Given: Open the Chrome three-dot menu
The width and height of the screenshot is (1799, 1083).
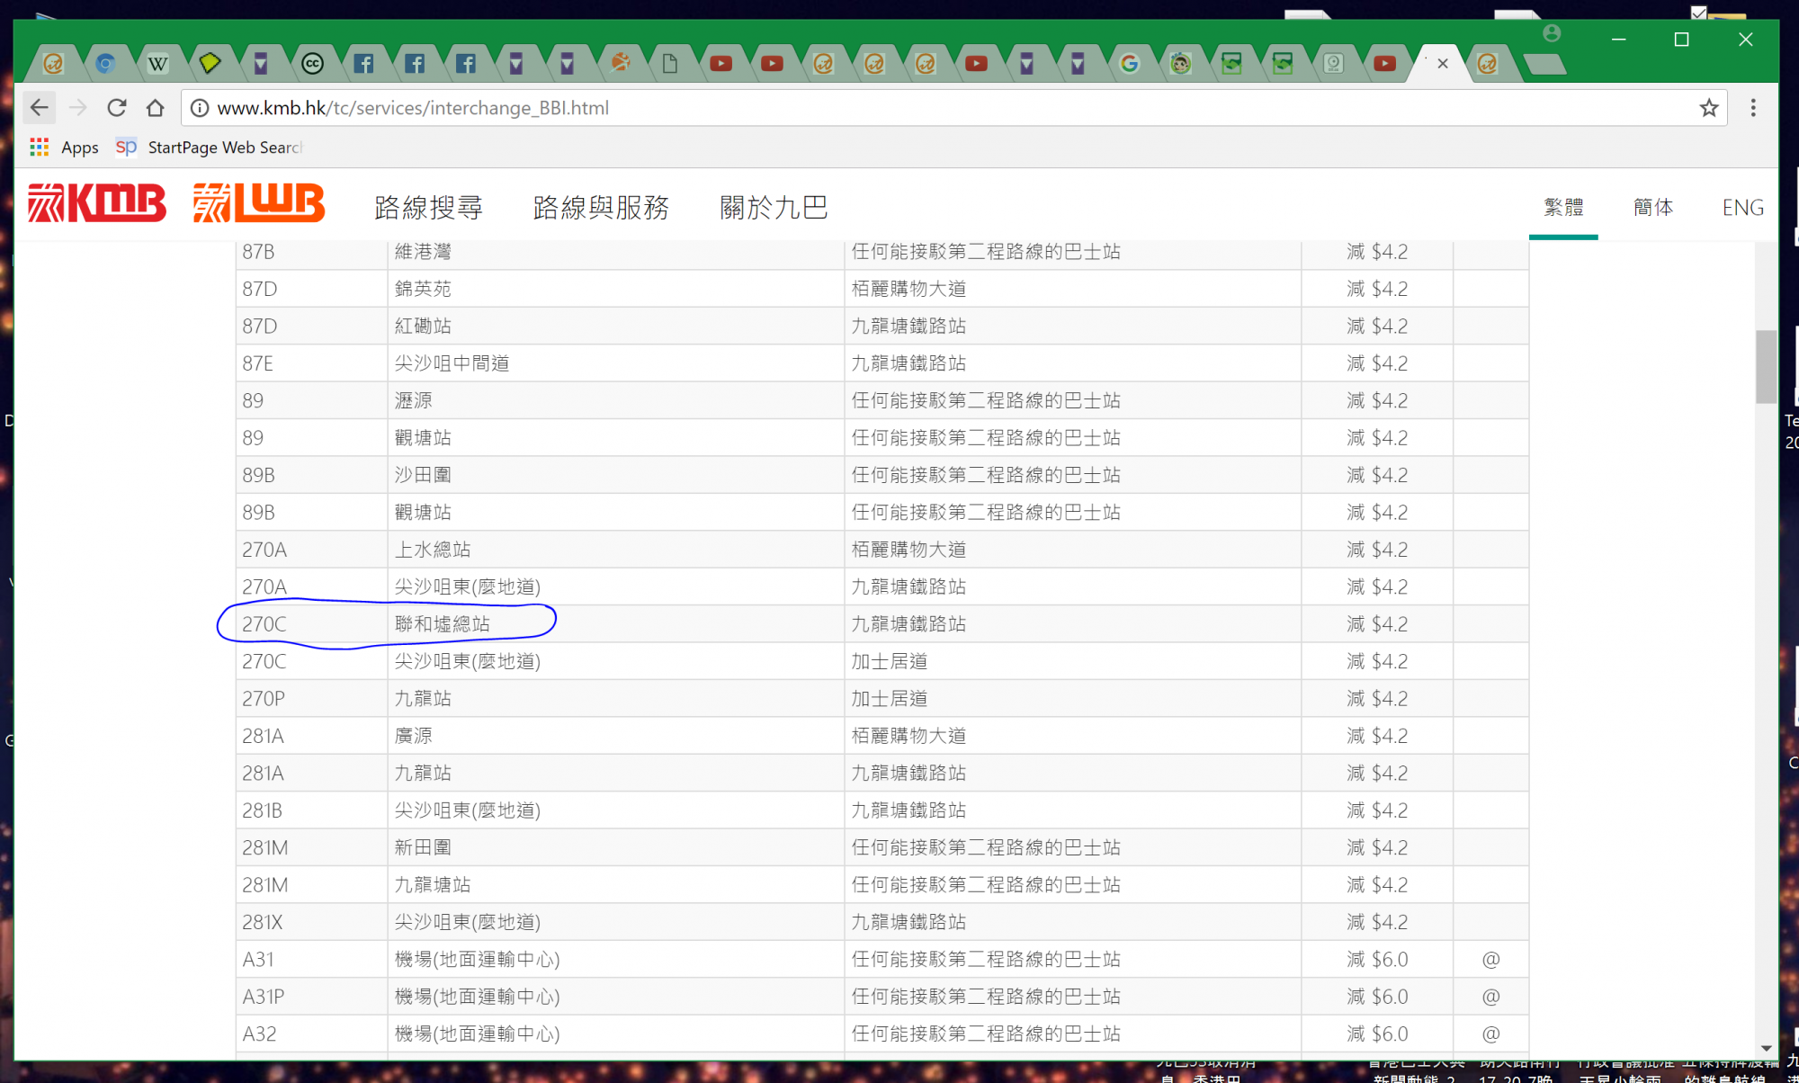Looking at the screenshot, I should click(1752, 108).
